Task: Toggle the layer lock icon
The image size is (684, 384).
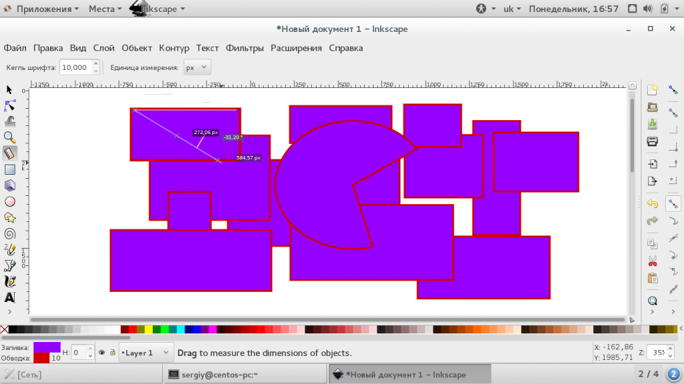Action: click(x=112, y=353)
